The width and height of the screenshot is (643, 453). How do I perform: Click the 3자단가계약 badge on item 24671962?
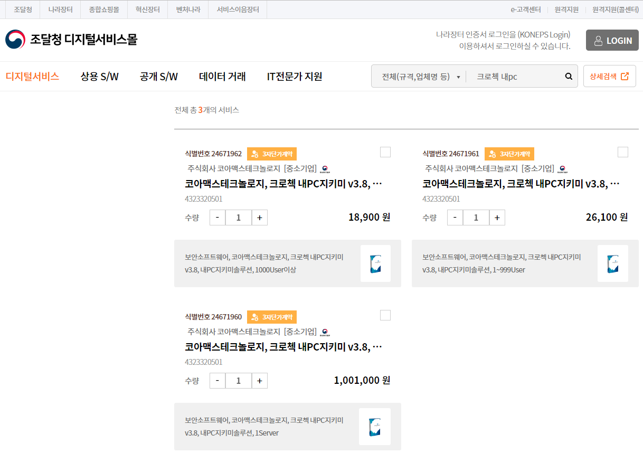click(x=272, y=154)
